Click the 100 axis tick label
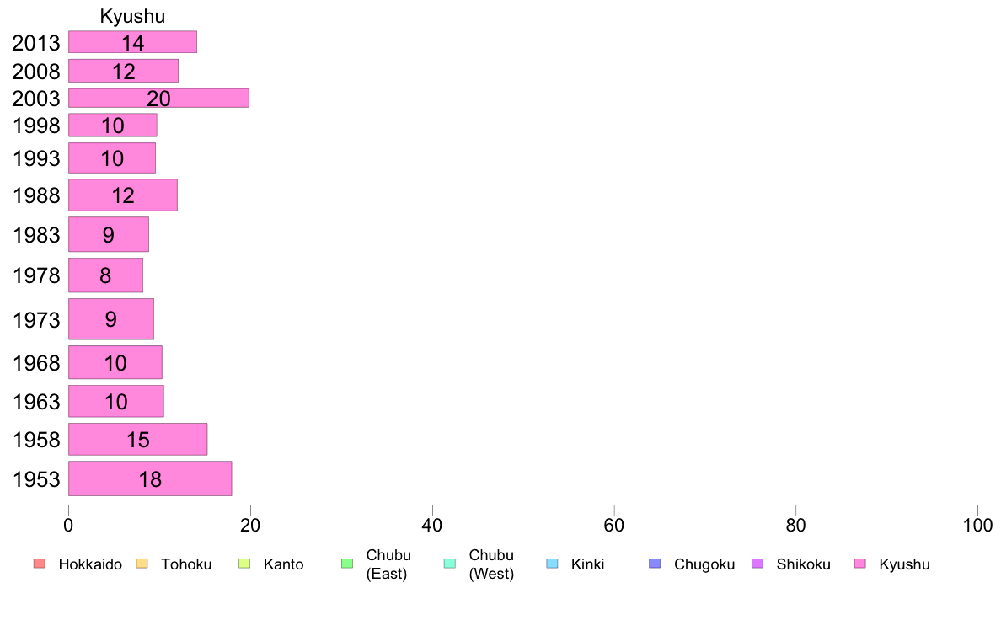The image size is (1001, 620). pos(977,526)
